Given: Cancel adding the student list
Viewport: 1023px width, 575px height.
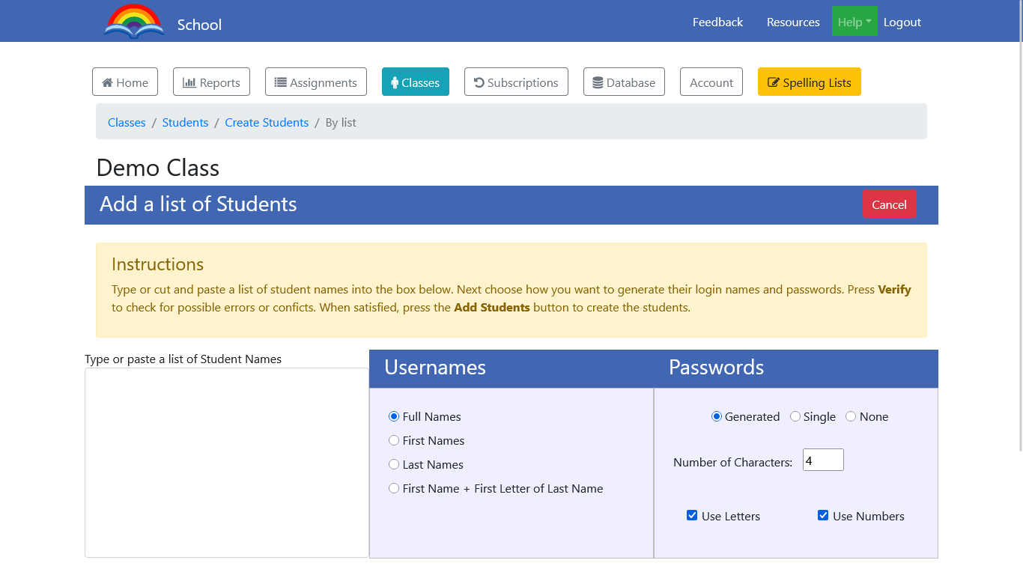Looking at the screenshot, I should [x=889, y=204].
